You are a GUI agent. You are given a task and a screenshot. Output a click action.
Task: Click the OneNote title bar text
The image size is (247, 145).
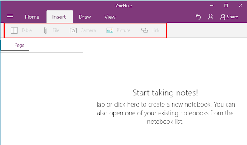point(124,6)
